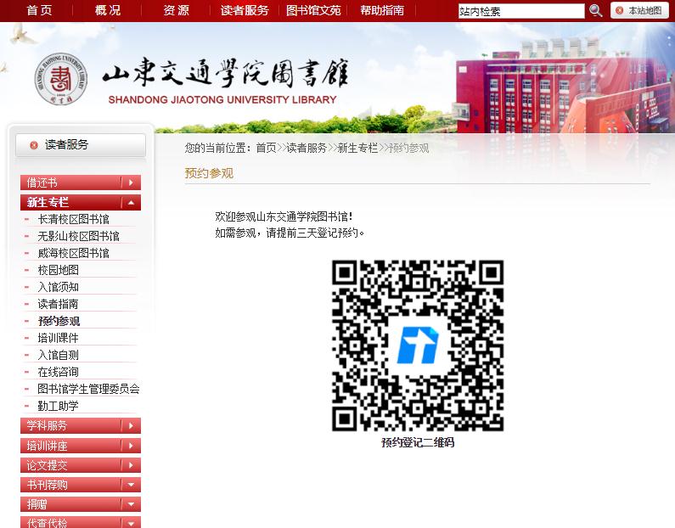Viewport: 675px width, 528px height.
Task: Expand the 代查代检 sidebar section arrow
Action: 131,523
